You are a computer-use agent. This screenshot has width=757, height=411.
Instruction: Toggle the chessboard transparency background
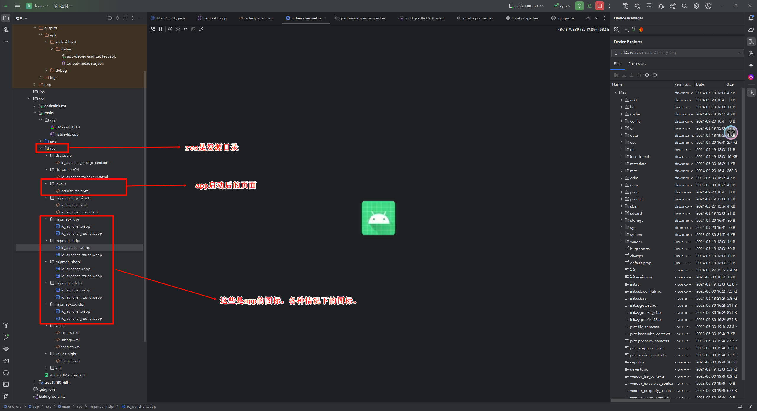coord(153,29)
